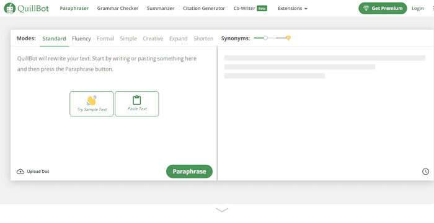
Task: Click the Login link
Action: tap(417, 8)
